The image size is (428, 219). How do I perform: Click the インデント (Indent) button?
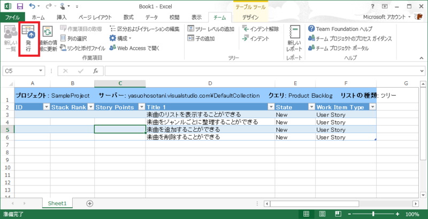tap(256, 38)
